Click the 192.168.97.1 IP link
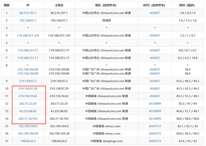Image resolution: width=206 pixels, height=146 pixels. 28,20
